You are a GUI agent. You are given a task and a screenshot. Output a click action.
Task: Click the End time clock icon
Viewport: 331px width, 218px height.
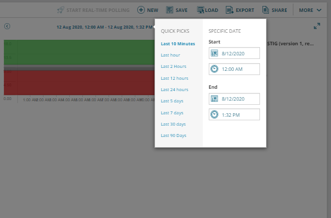coord(214,114)
